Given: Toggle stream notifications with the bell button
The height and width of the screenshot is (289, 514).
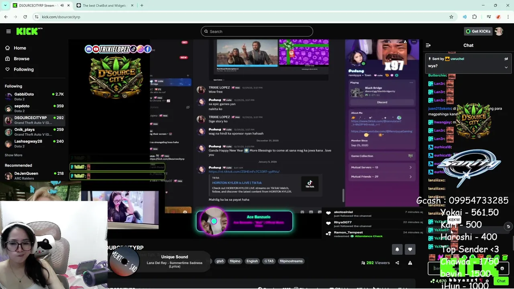Looking at the screenshot, I should point(397,249).
